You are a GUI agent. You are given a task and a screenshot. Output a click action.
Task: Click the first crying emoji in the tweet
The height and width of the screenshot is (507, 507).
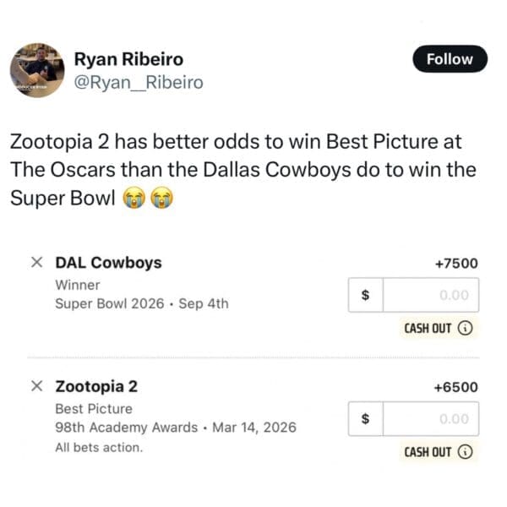point(133,199)
